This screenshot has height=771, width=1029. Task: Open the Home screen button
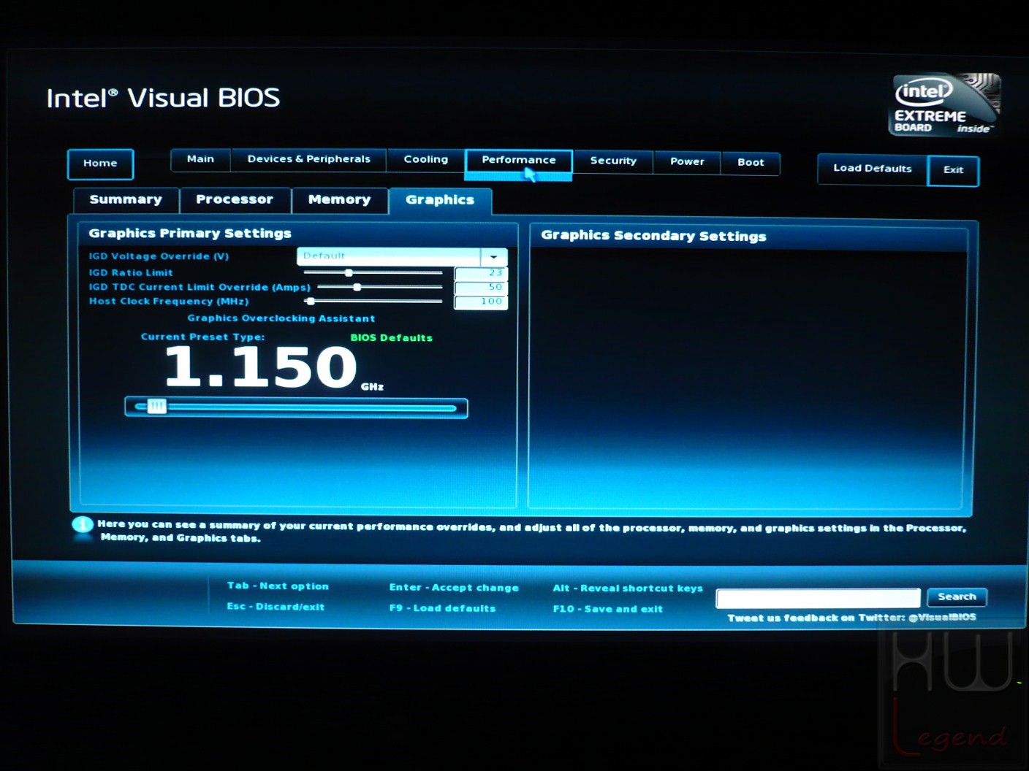pos(100,164)
